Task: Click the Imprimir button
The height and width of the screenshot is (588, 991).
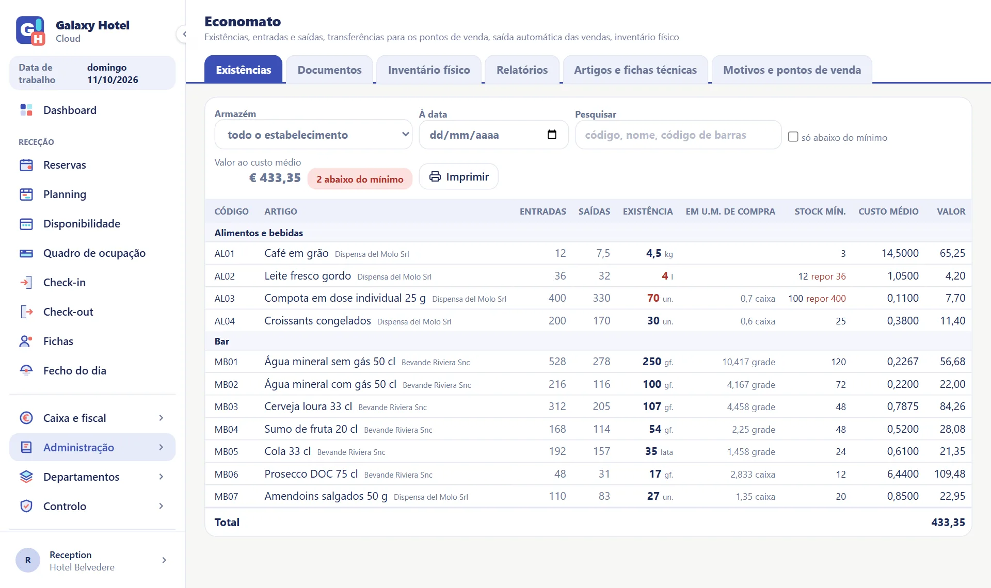Action: 458,176
